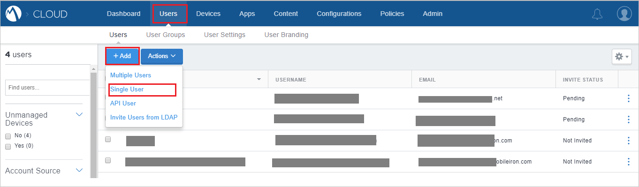Switch to the User Groups tab
639x187 pixels.
click(166, 35)
